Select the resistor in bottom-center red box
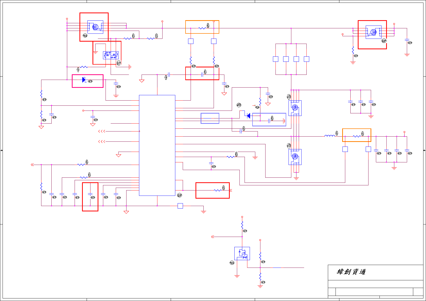Image resolution: width=426 pixels, height=301 pixels. (x=217, y=190)
